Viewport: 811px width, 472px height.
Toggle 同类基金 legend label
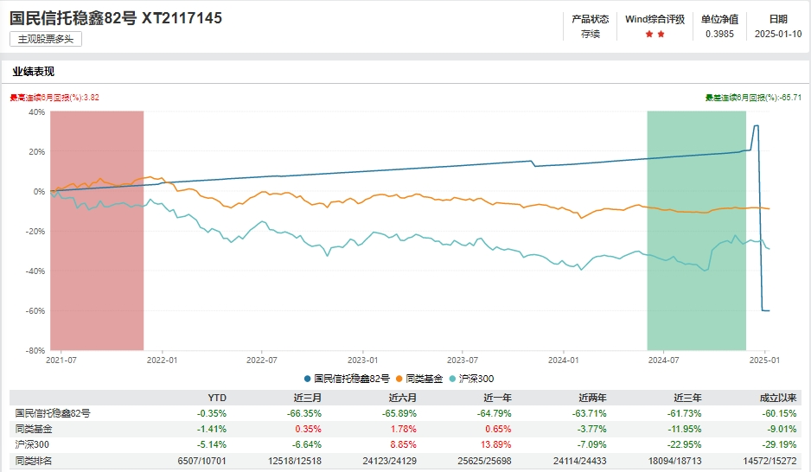[x=425, y=379]
